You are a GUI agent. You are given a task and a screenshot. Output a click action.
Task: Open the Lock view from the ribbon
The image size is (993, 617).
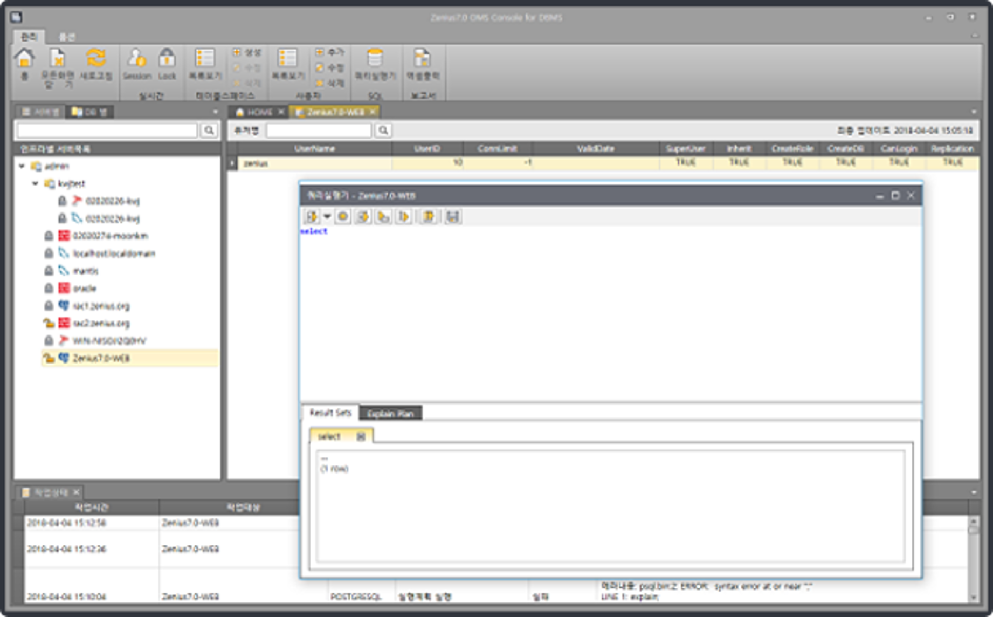pos(167,65)
